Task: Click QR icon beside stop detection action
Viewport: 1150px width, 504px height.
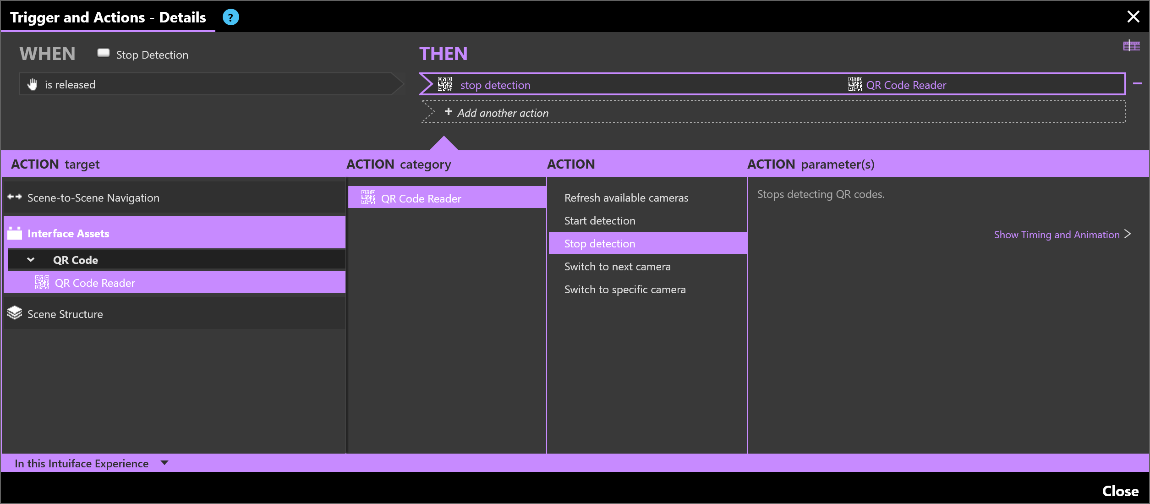Action: (444, 84)
